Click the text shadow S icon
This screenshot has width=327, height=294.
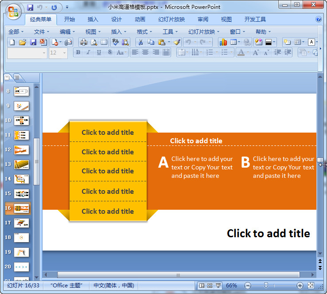pyautogui.click(x=110, y=52)
